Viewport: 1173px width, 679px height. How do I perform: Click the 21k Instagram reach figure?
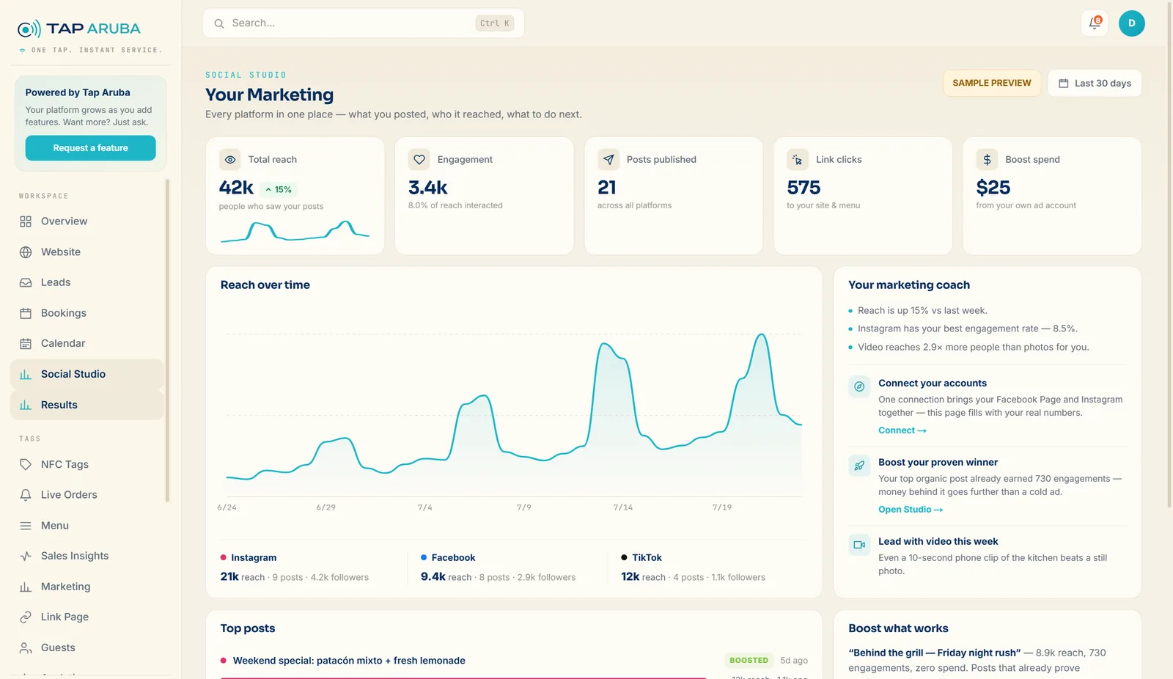(229, 577)
